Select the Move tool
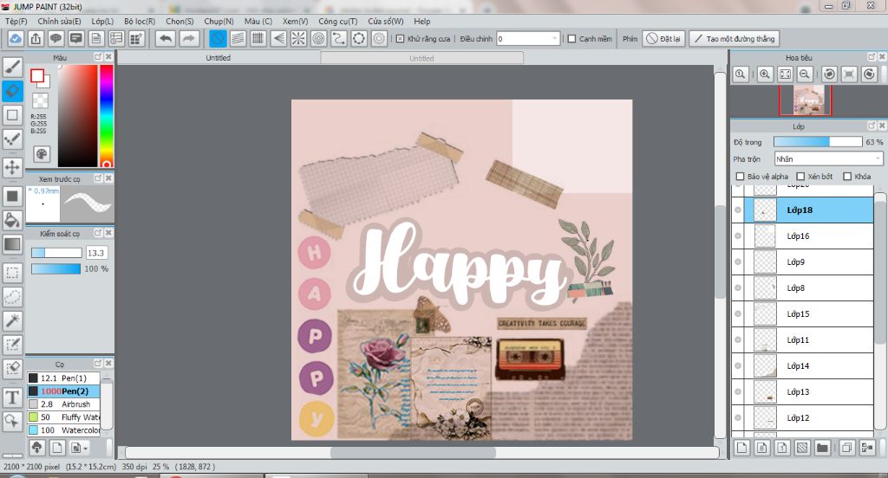Image resolution: width=888 pixels, height=478 pixels. (12, 167)
